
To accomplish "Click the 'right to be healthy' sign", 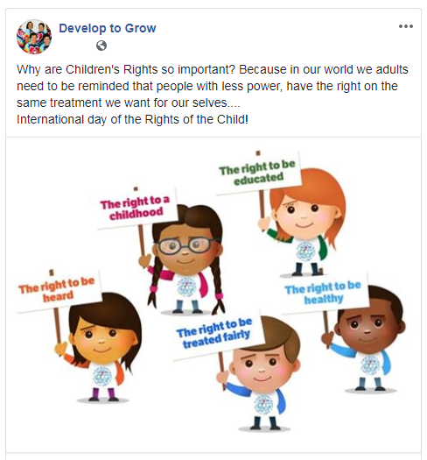I will pos(324,293).
